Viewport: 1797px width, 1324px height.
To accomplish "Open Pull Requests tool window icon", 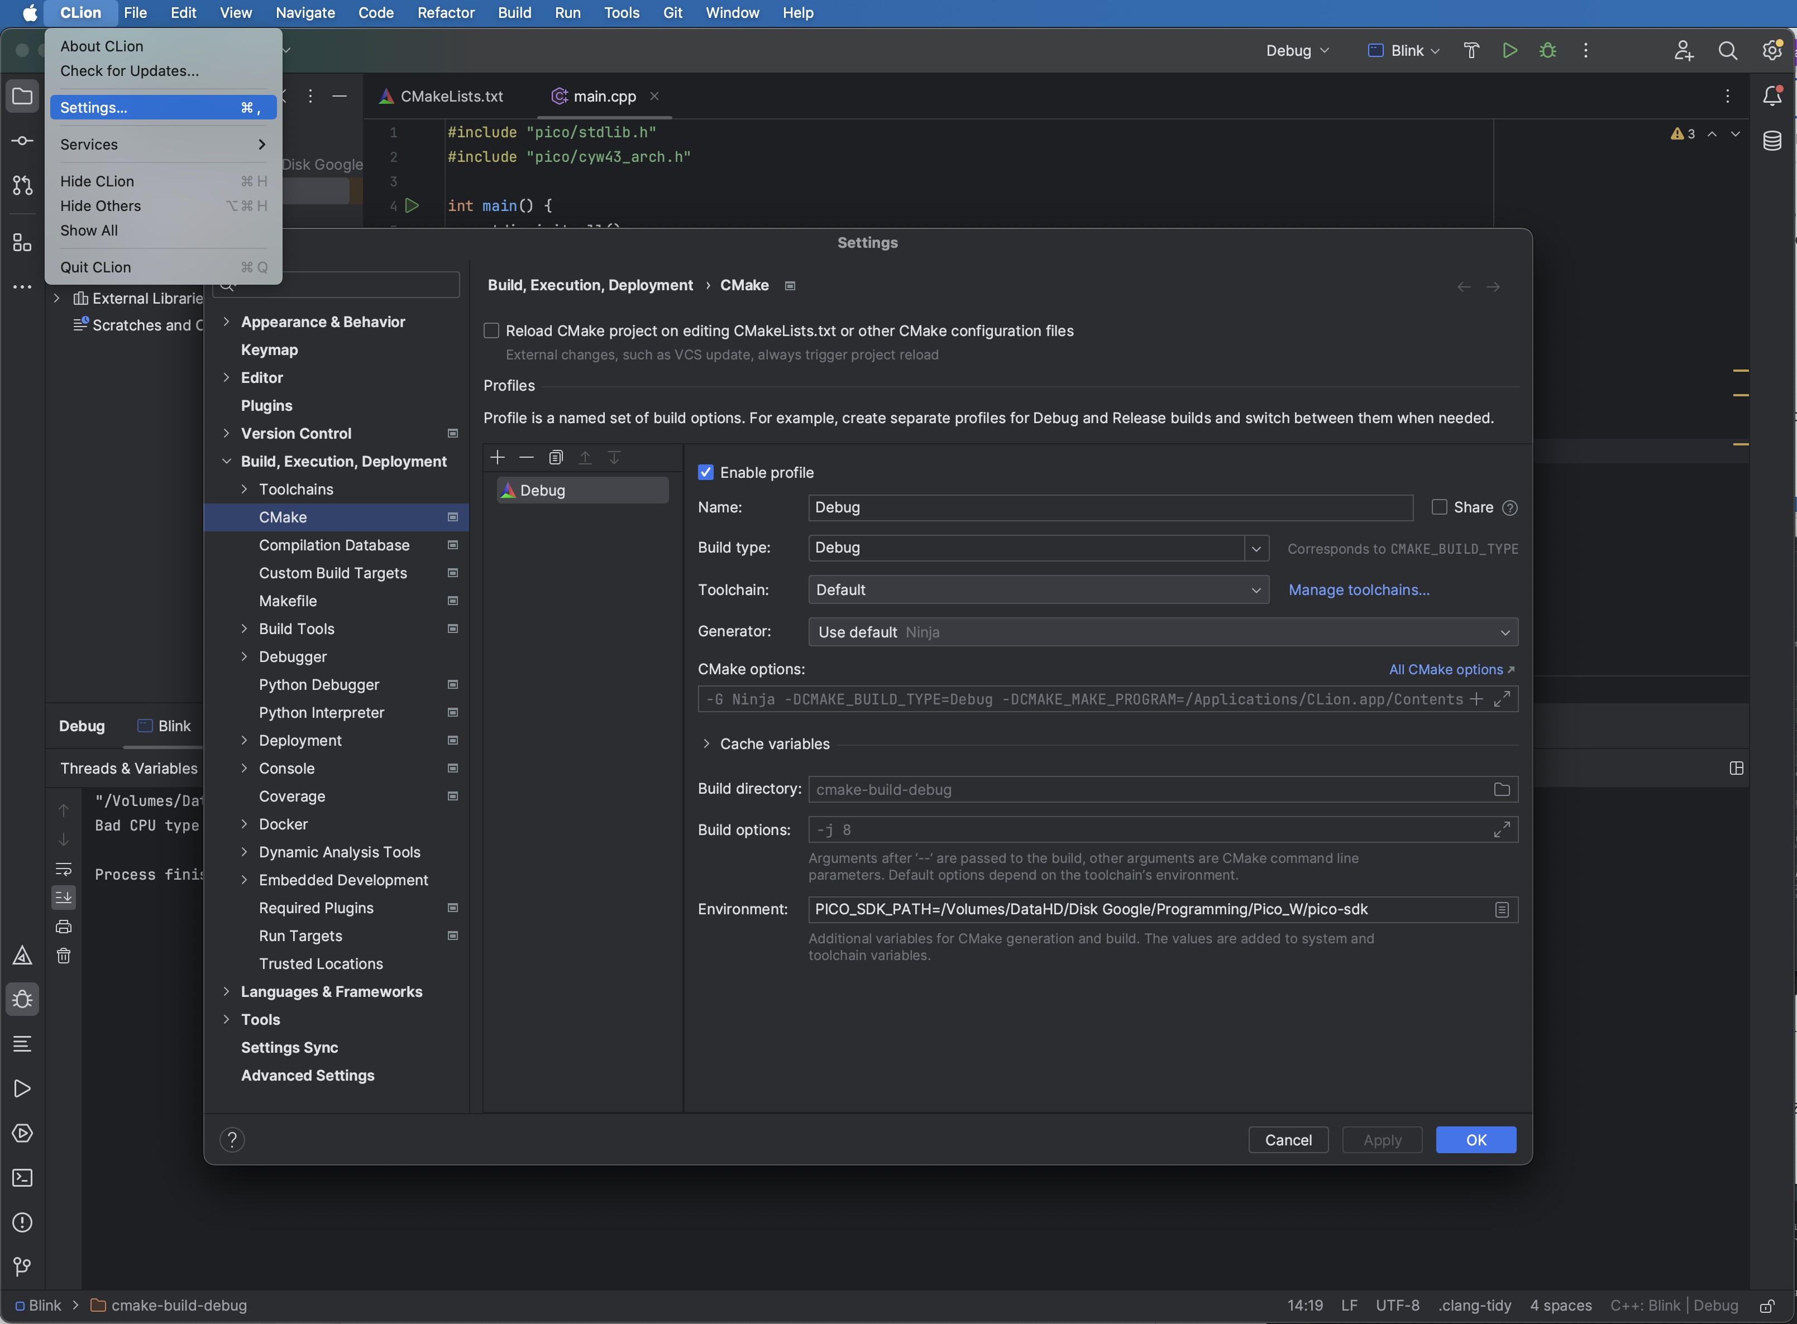I will coord(22,186).
